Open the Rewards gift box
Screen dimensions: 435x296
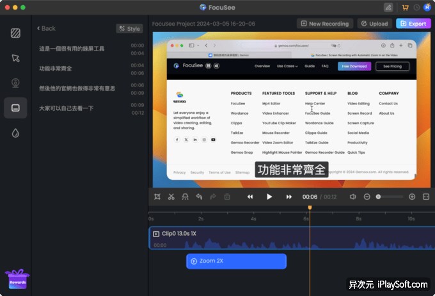coord(17,279)
